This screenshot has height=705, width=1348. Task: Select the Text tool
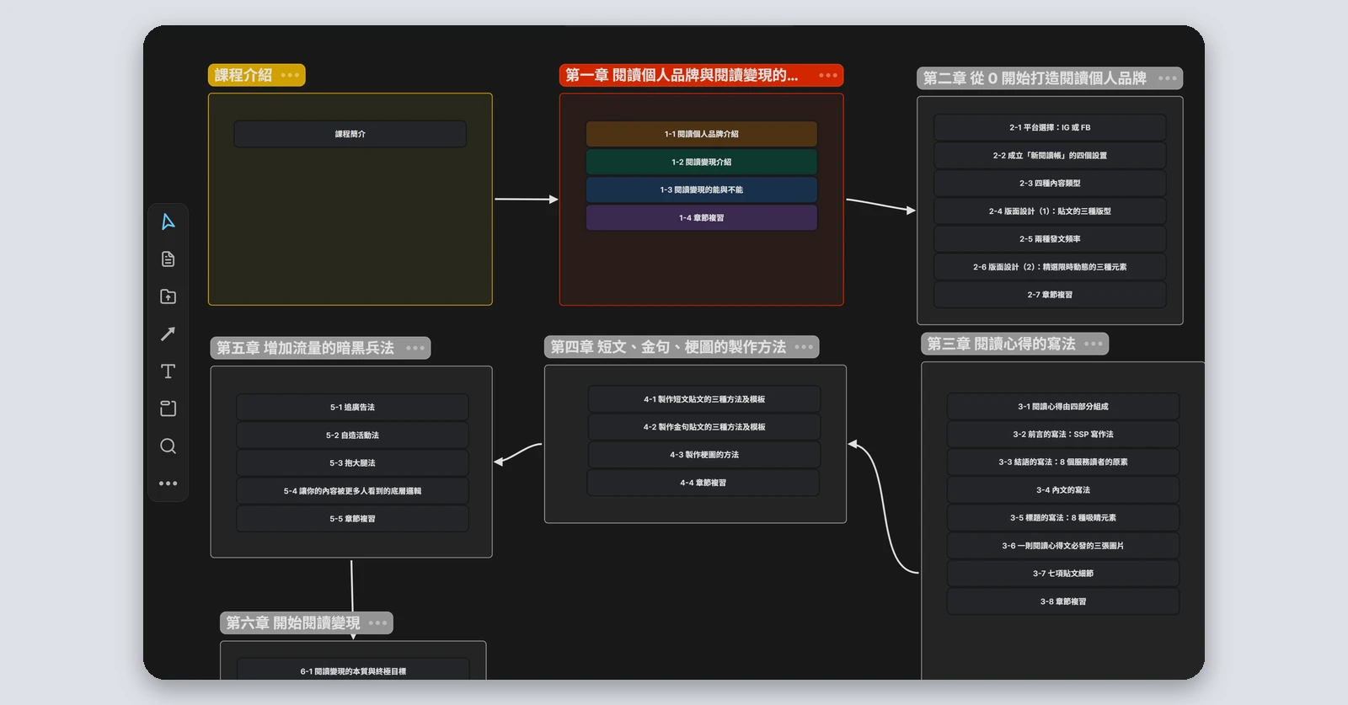coord(168,371)
